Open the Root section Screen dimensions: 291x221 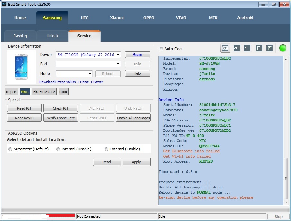click(x=63, y=92)
